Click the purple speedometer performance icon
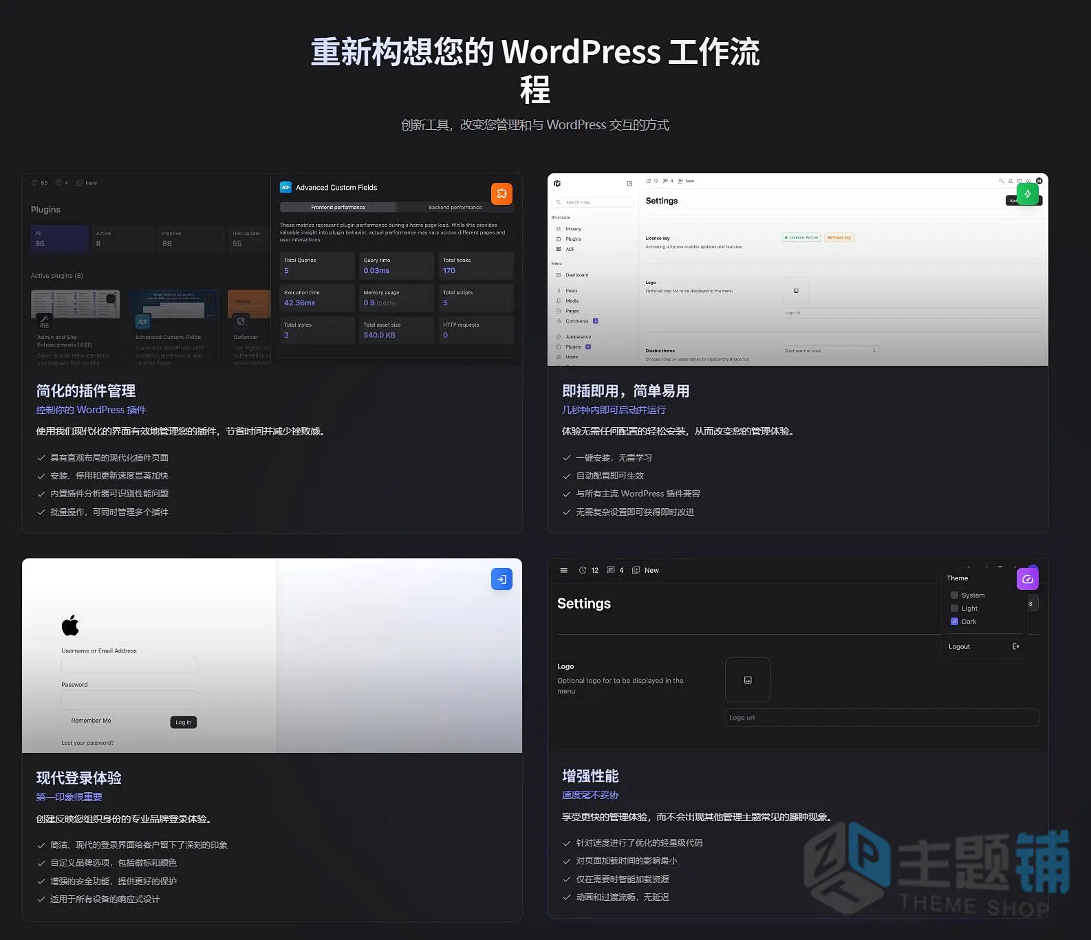The image size is (1091, 940). 1027,579
